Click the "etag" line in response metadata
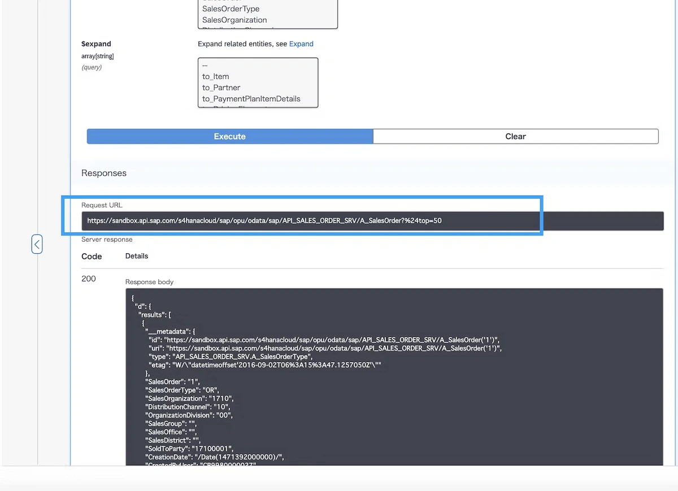Viewport: 678px width, 491px height. tap(265, 365)
